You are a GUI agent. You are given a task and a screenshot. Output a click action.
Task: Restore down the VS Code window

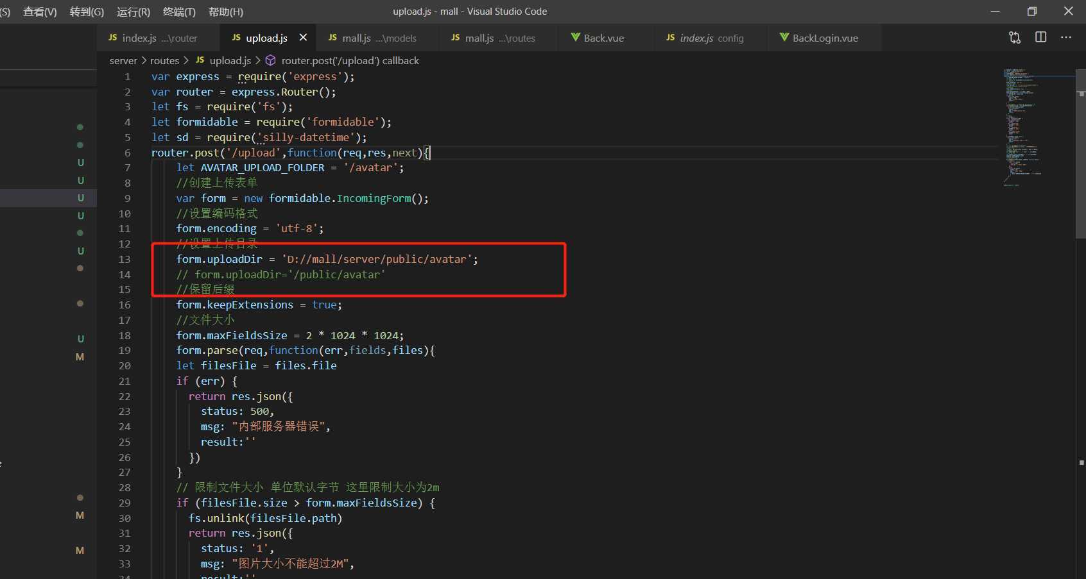[x=1032, y=12]
